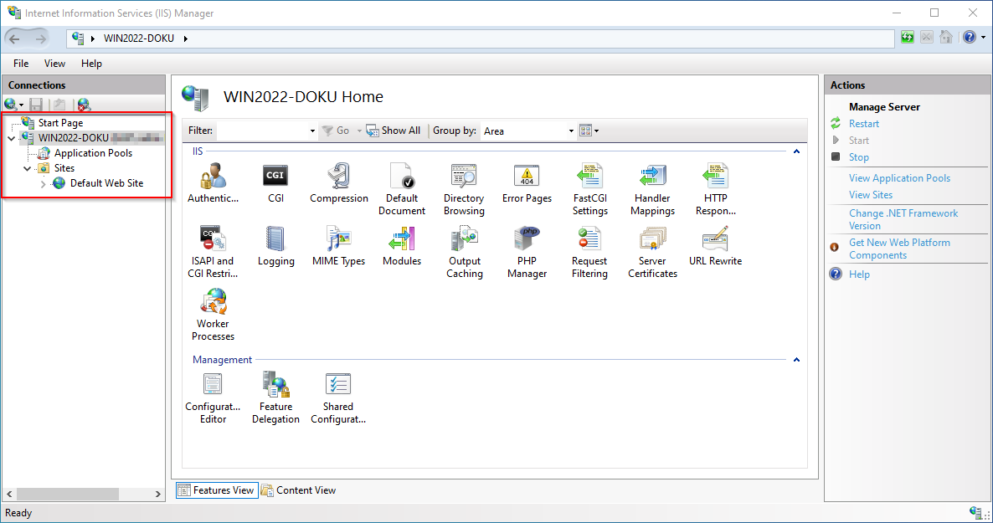Open Output Caching feature
993x523 pixels.
[x=464, y=252]
